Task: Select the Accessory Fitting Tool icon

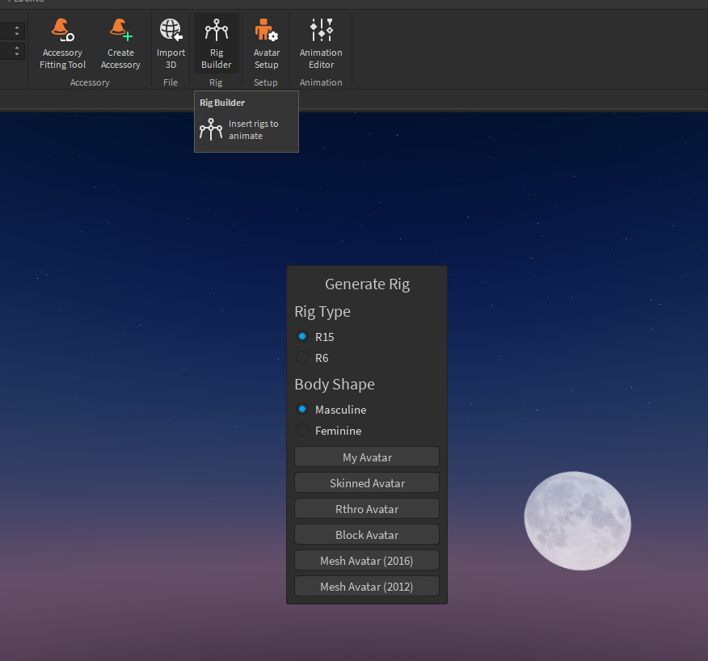Action: coord(62,28)
